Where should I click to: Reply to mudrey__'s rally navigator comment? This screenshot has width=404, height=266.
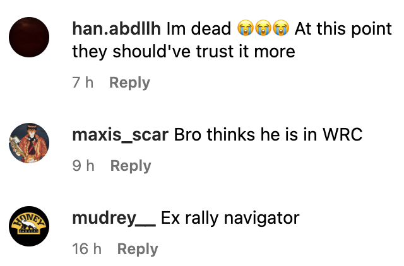tap(138, 249)
